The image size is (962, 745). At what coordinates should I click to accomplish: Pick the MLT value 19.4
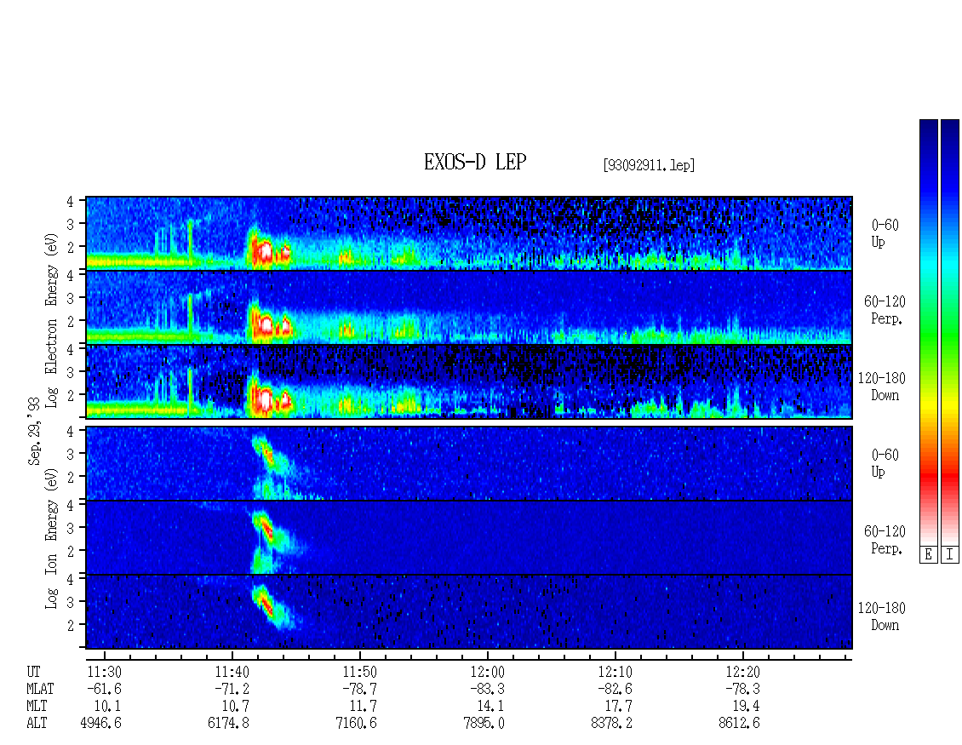pyautogui.click(x=746, y=707)
